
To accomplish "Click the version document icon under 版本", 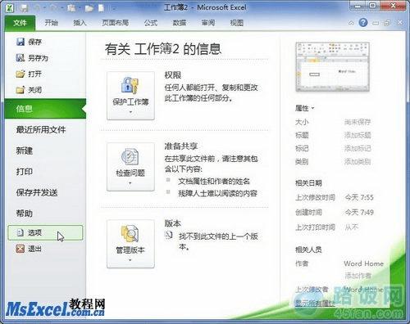I will click(x=169, y=236).
